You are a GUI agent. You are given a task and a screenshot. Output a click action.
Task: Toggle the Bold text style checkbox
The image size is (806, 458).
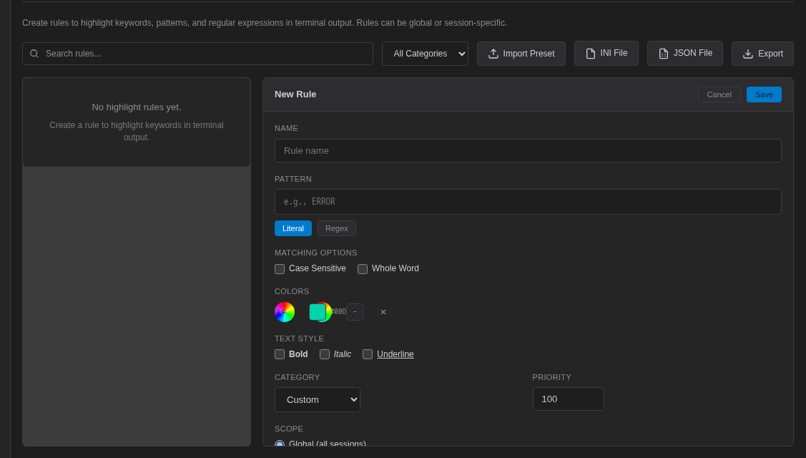(x=280, y=354)
